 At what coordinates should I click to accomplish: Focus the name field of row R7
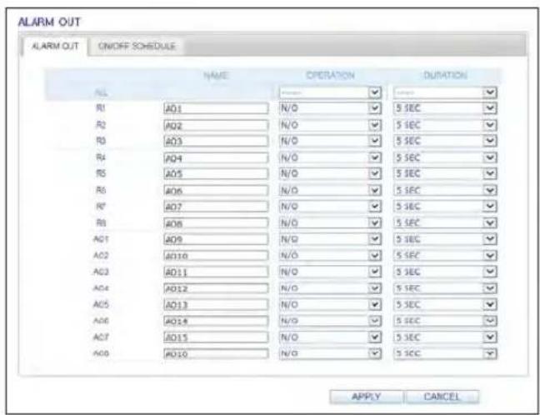216,207
